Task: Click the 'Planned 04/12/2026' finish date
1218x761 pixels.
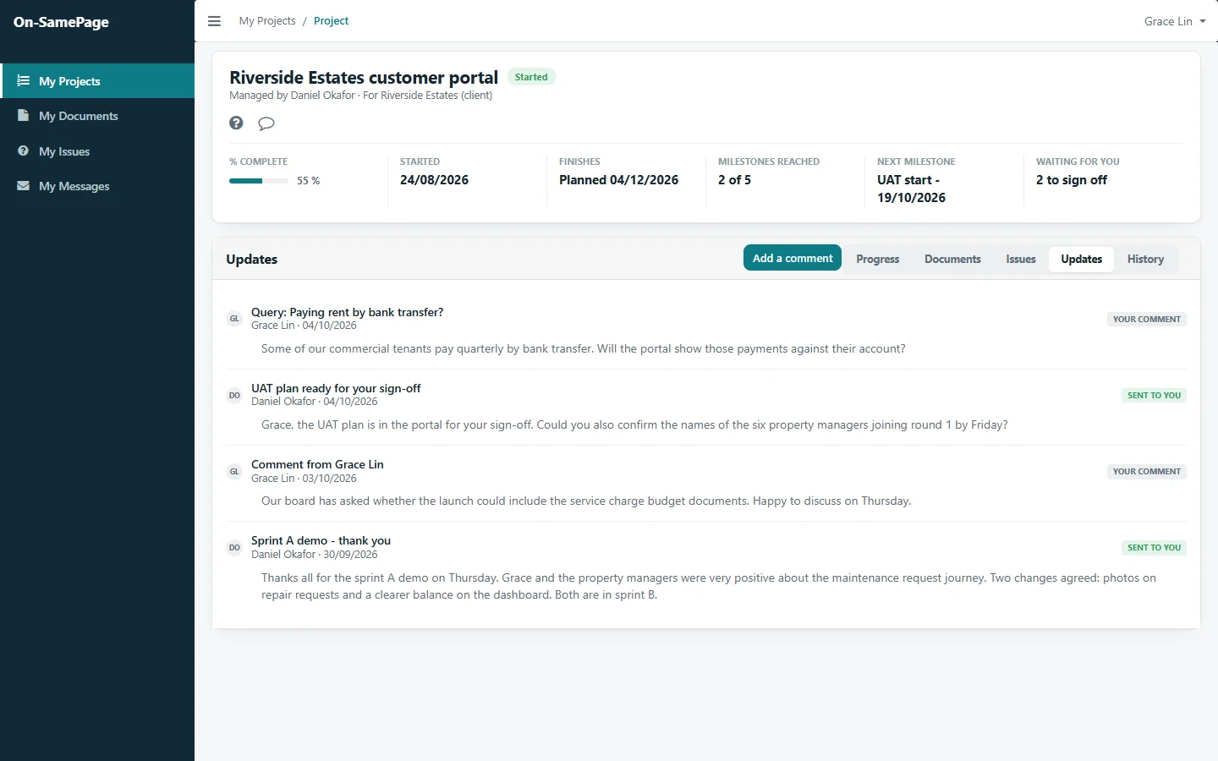Action: 619,180
